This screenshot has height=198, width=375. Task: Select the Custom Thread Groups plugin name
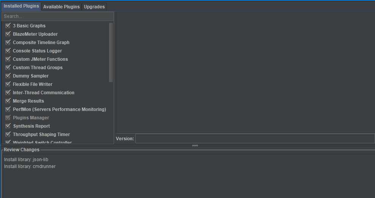38,67
